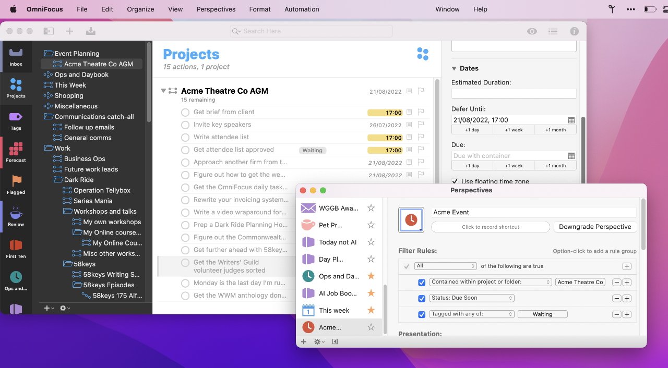Viewport: 668px width, 368px height.
Task: Open calendar picker for Defer Until
Action: pos(571,120)
